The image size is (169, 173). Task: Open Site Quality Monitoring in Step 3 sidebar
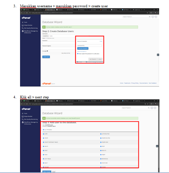pyautogui.click(x=30, y=119)
